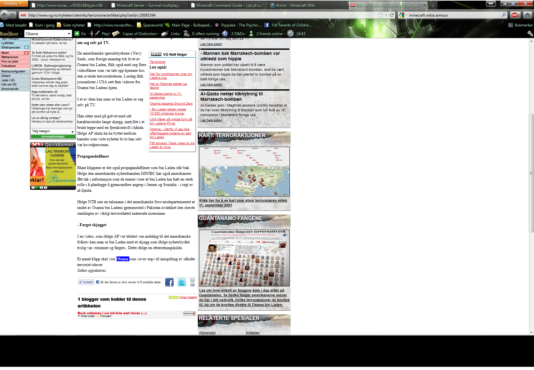Add a new tab with the plus icon
534x370 pixels.
[x=433, y=5]
